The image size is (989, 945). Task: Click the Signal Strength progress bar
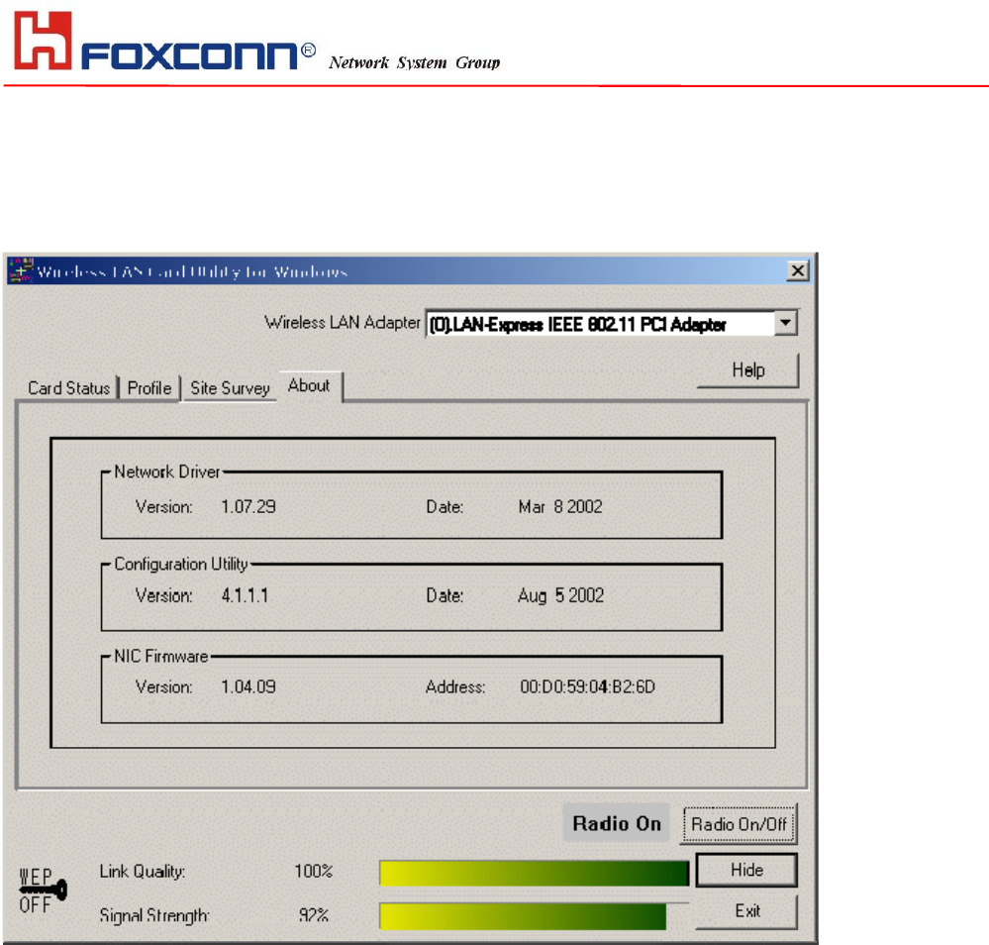coord(535,916)
